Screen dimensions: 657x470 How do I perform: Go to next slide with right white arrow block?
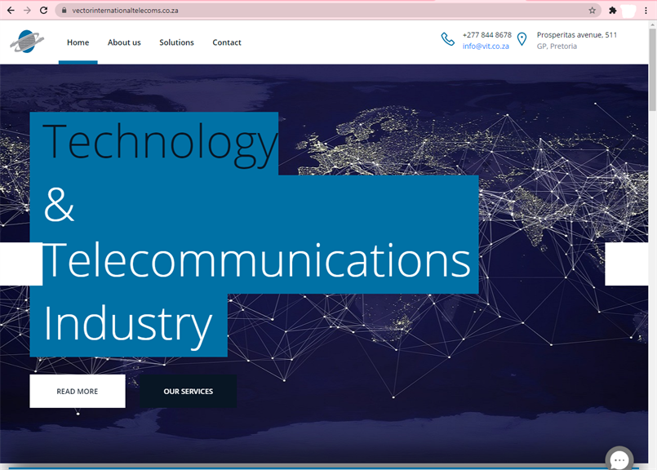[627, 264]
